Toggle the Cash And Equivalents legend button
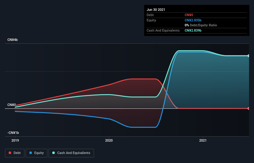This screenshot has height=163, width=254. (71, 153)
